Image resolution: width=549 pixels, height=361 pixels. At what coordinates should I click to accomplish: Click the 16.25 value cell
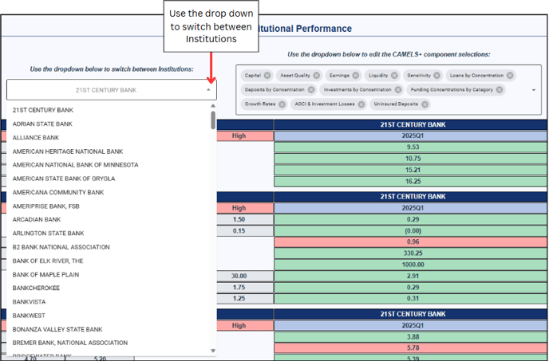[x=410, y=181]
